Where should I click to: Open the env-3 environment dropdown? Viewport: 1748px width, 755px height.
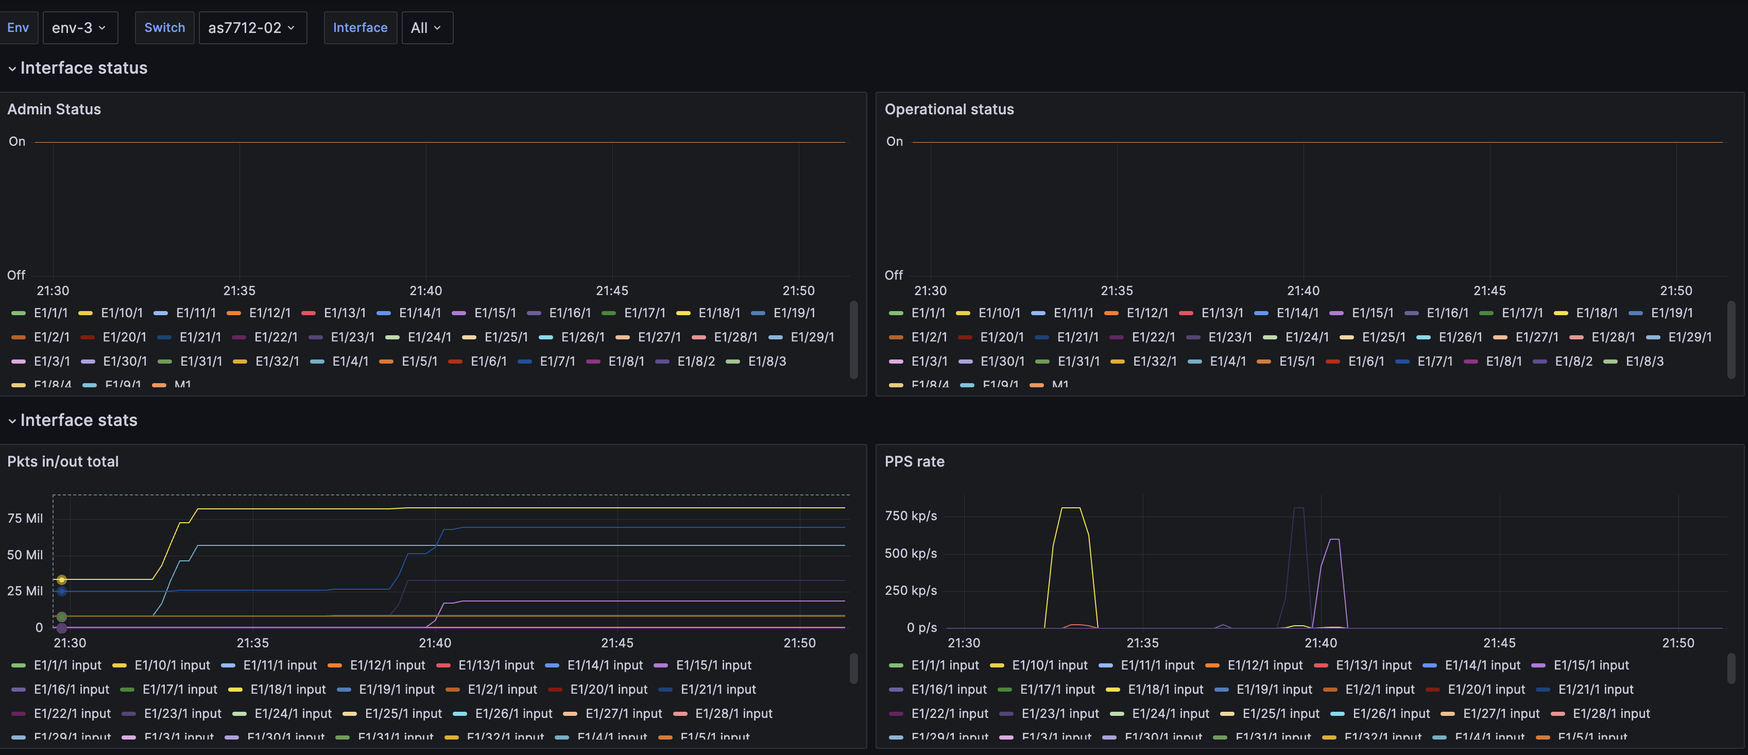click(x=79, y=28)
